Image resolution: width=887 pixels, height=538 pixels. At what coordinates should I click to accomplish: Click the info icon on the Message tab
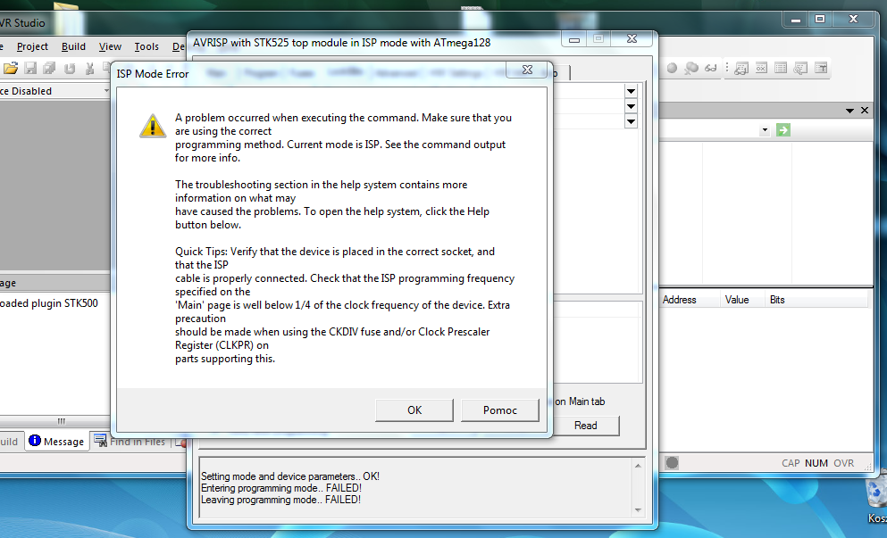point(35,440)
